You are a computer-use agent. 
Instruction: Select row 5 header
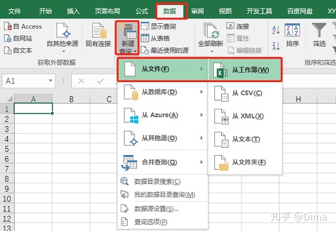coord(7,149)
